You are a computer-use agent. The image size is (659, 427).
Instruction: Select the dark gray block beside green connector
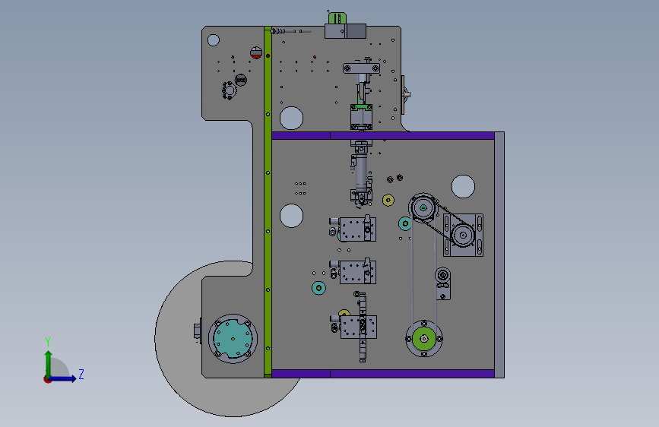356,31
